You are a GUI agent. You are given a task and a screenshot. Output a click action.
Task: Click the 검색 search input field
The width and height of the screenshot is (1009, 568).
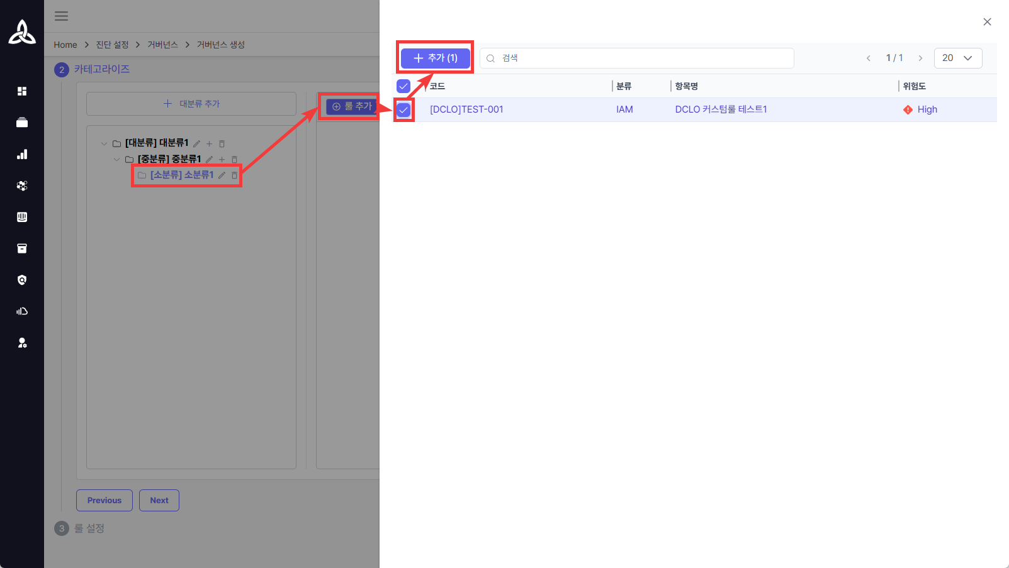[636, 58]
